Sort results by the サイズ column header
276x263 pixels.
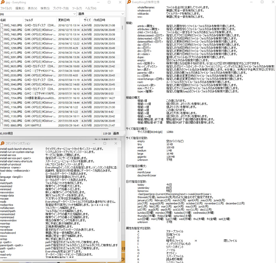tap(86, 20)
